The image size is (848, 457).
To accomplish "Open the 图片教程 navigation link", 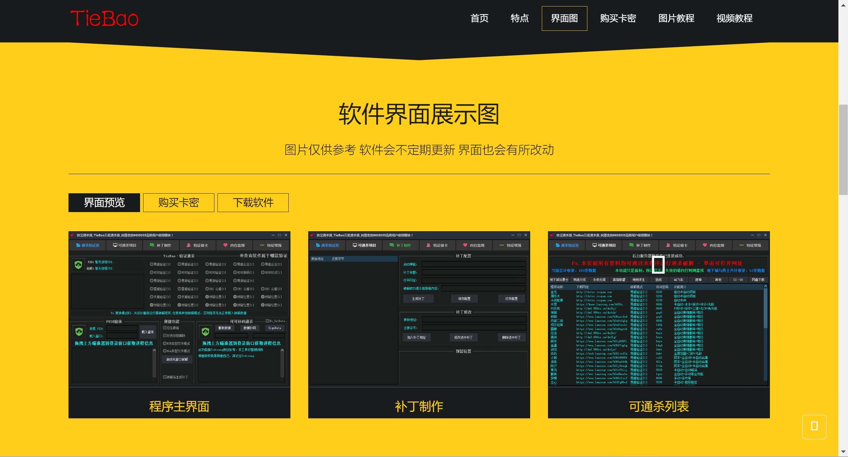I will pos(676,18).
